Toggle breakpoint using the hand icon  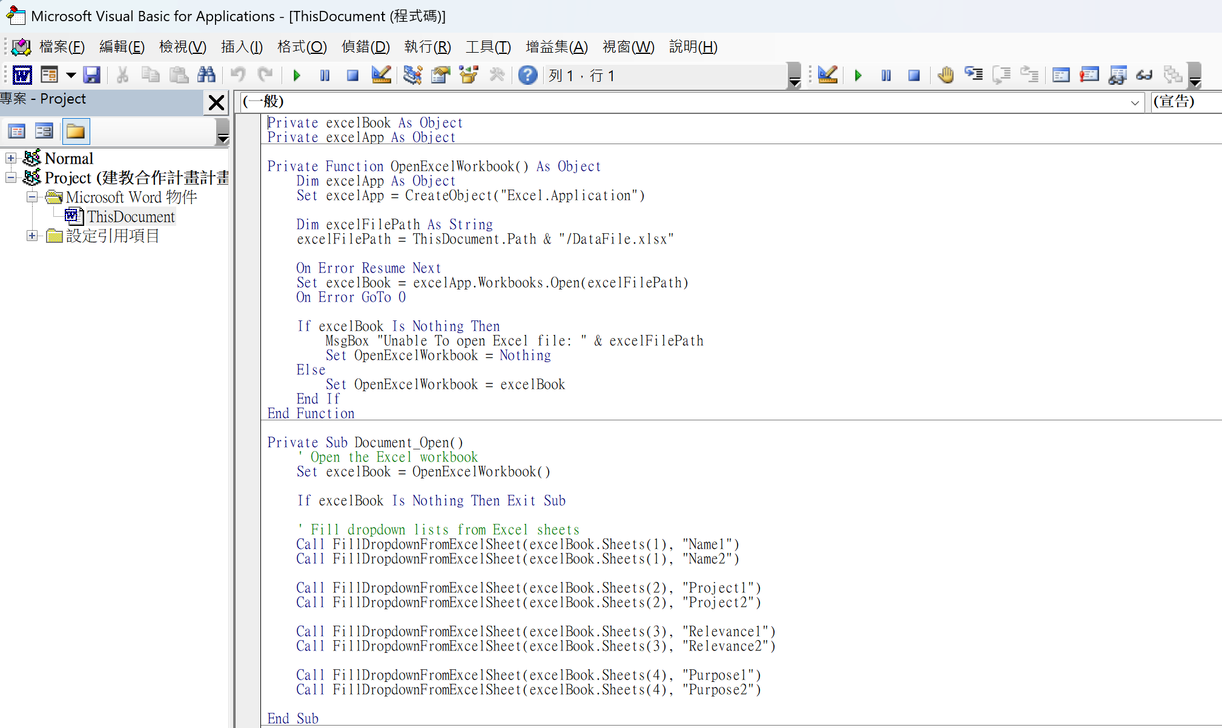(x=945, y=75)
